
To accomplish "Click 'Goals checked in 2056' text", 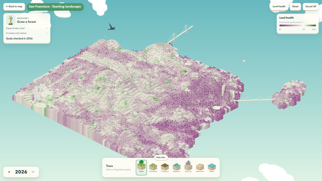I will pyautogui.click(x=19, y=38).
